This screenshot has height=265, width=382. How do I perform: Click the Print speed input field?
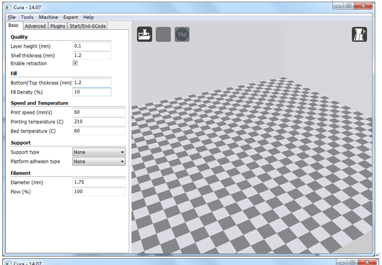[x=99, y=112]
